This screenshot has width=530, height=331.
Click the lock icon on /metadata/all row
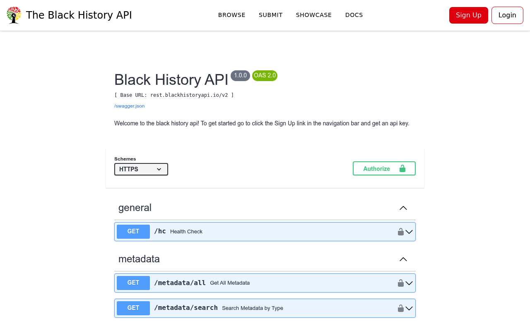[x=401, y=283]
